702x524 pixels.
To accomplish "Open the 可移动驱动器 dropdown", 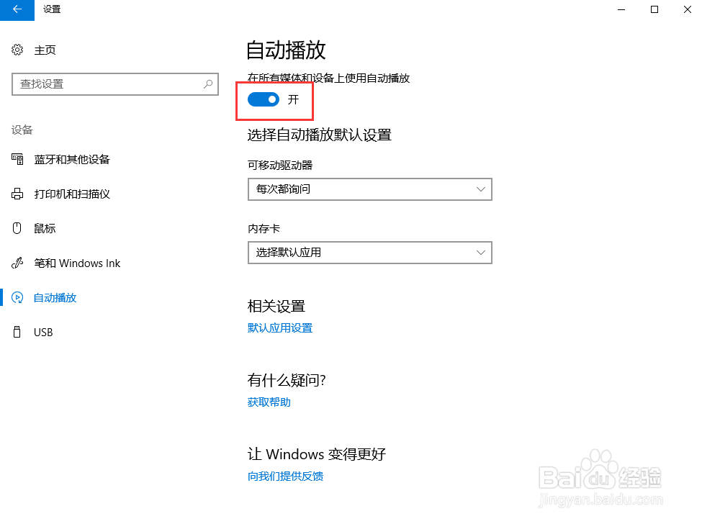I will pos(369,190).
